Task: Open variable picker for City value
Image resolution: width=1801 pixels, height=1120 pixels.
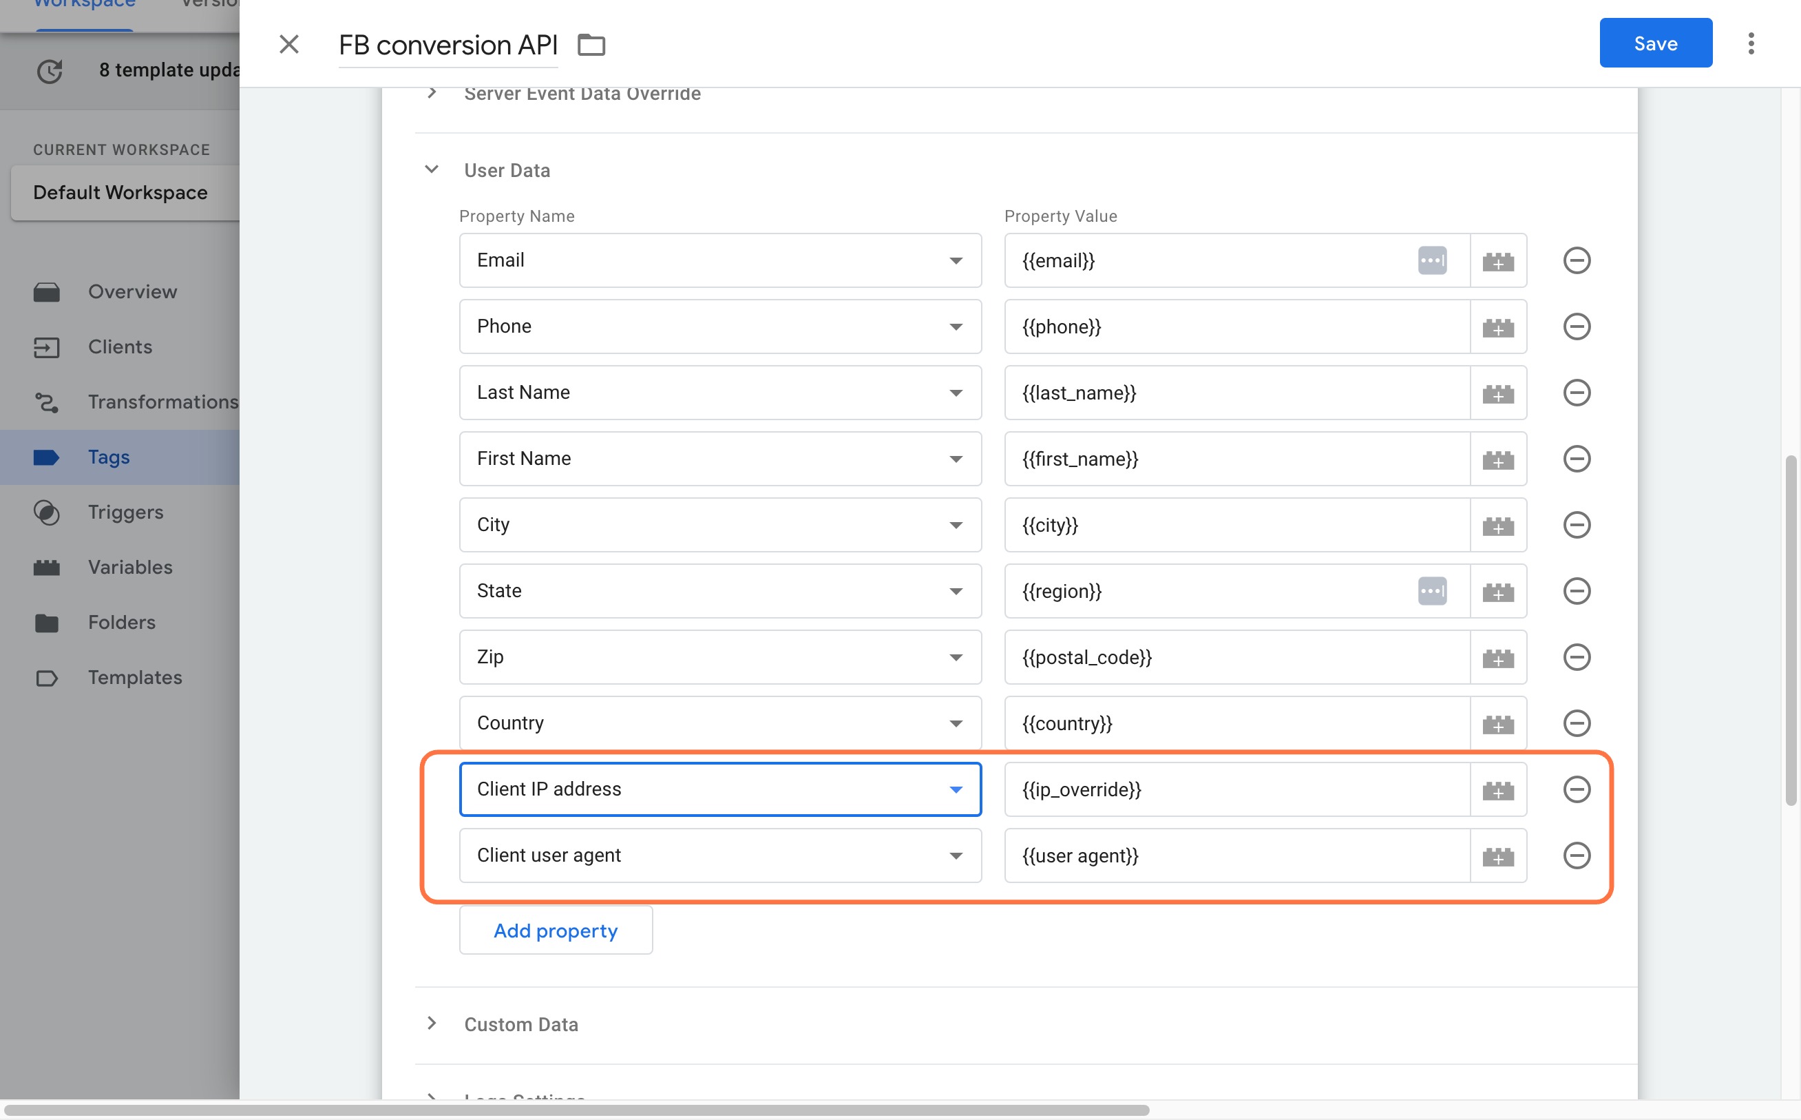Action: 1497,525
